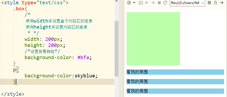The image size is (227, 97).
Task: Click the third 看我的周围 paragraph
Action: click(175, 91)
